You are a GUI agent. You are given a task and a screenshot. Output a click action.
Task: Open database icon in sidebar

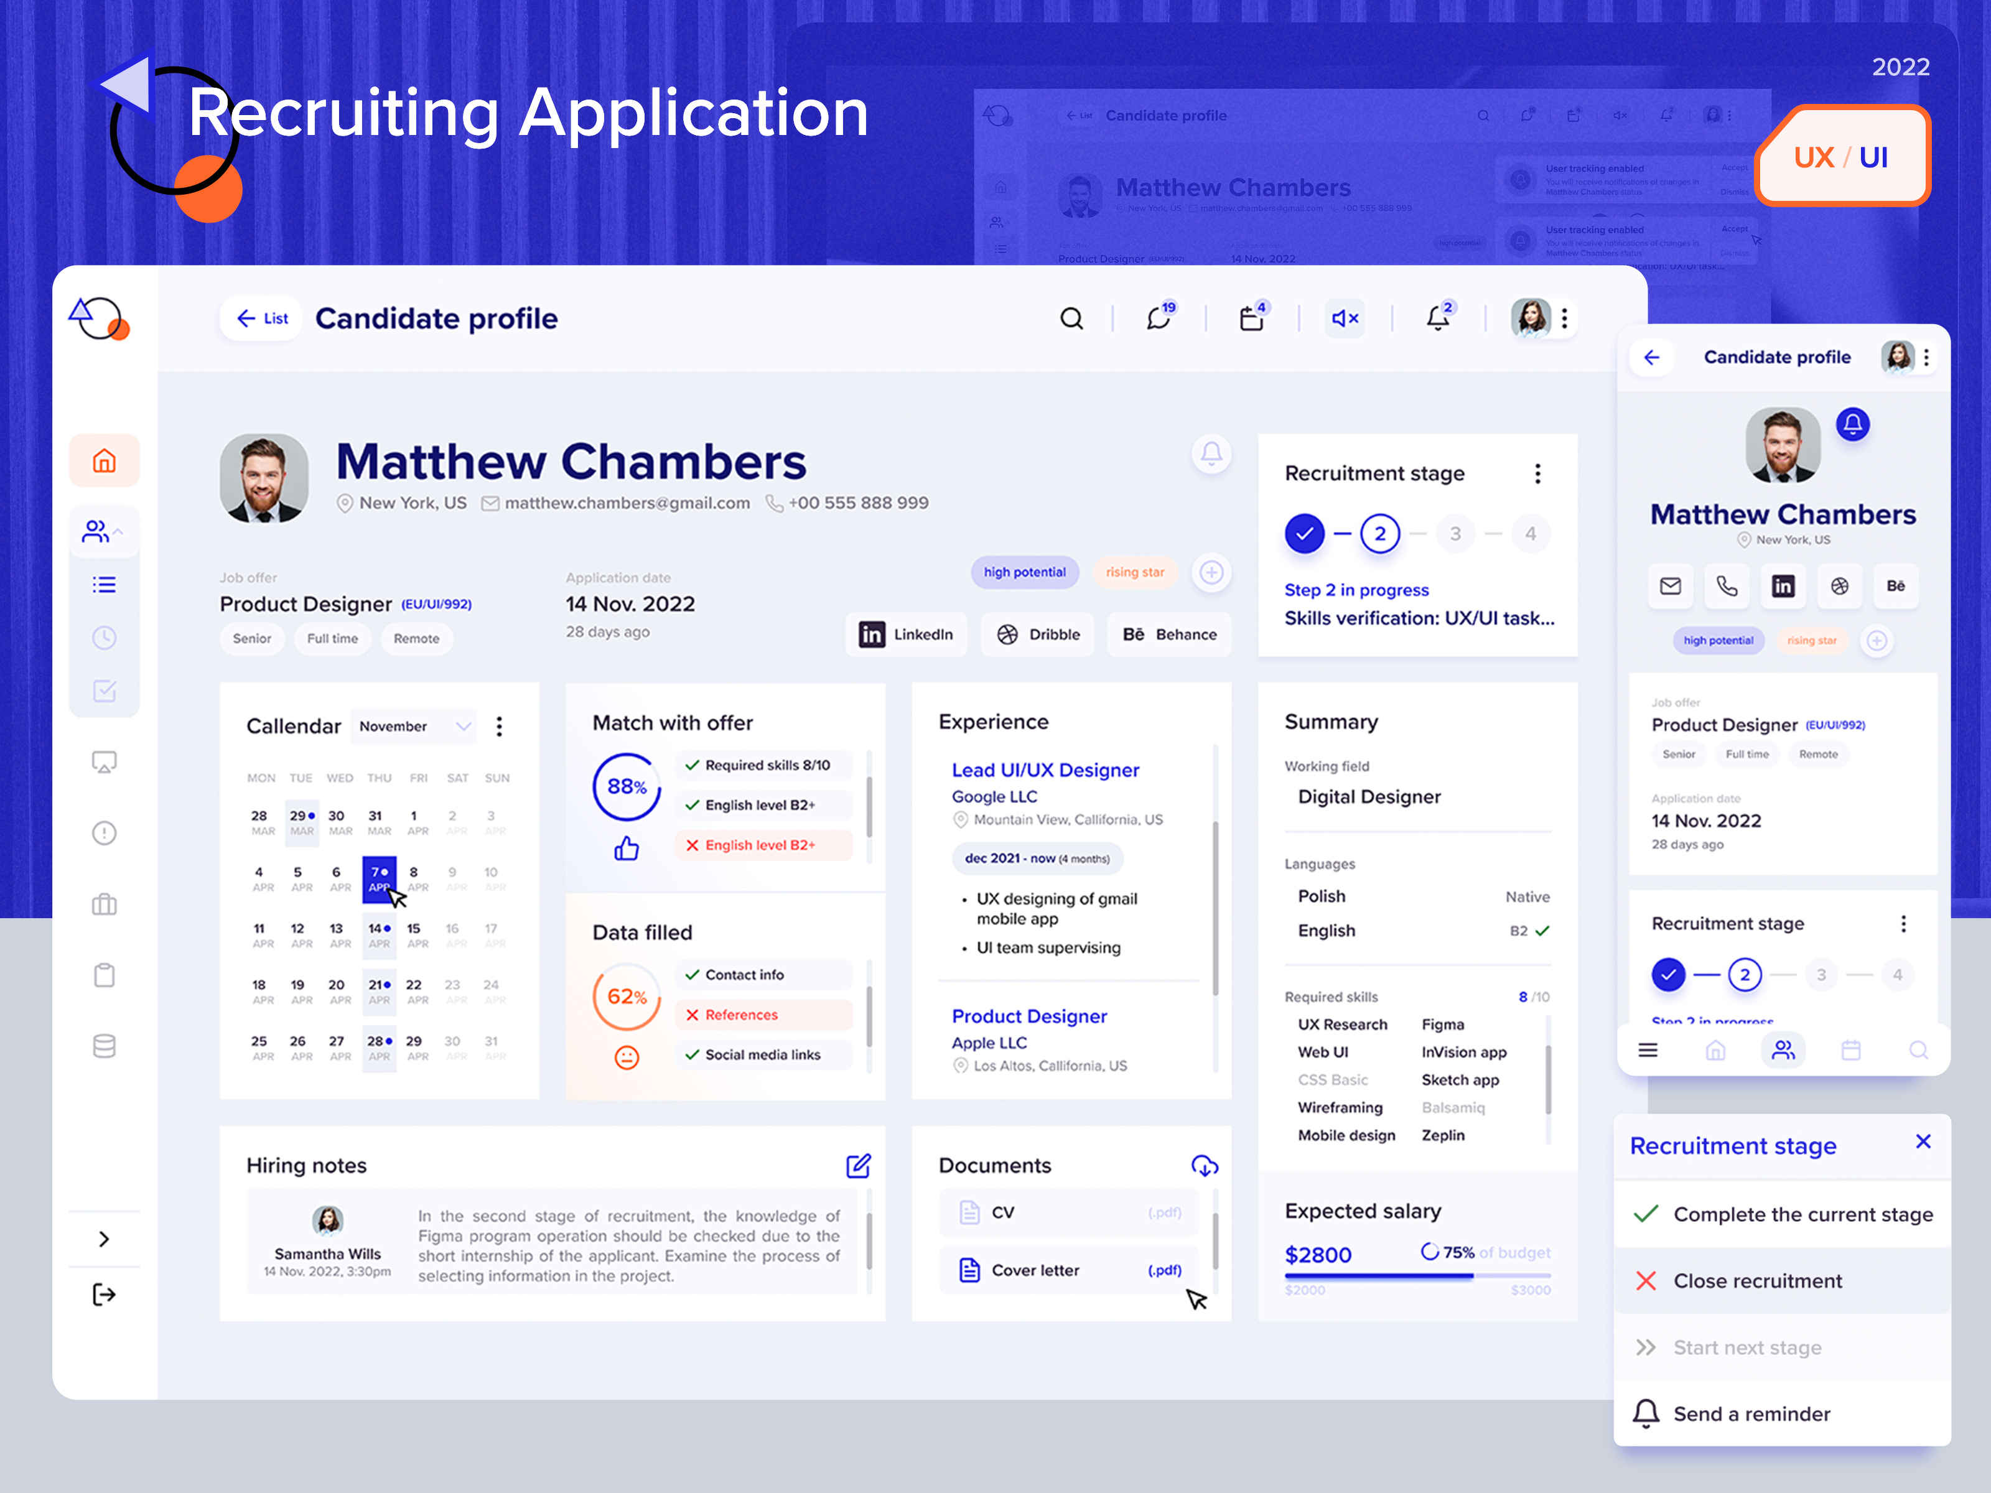(x=105, y=1046)
